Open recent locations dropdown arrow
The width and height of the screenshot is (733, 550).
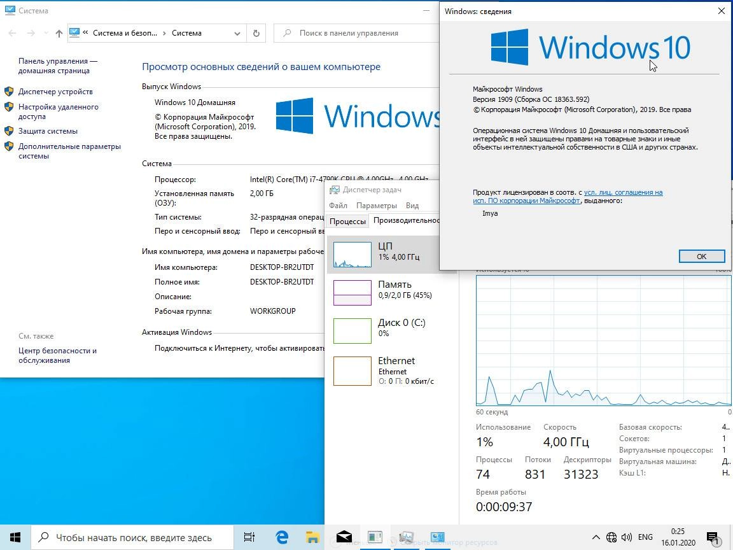(46, 33)
